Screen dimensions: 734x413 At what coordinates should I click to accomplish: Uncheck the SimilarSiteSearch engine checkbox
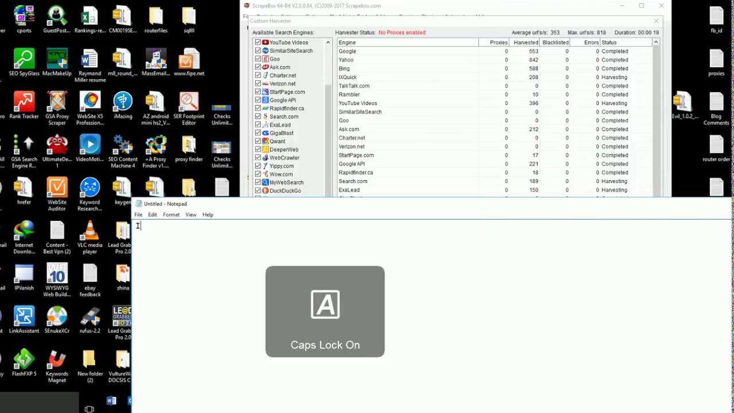click(x=258, y=50)
